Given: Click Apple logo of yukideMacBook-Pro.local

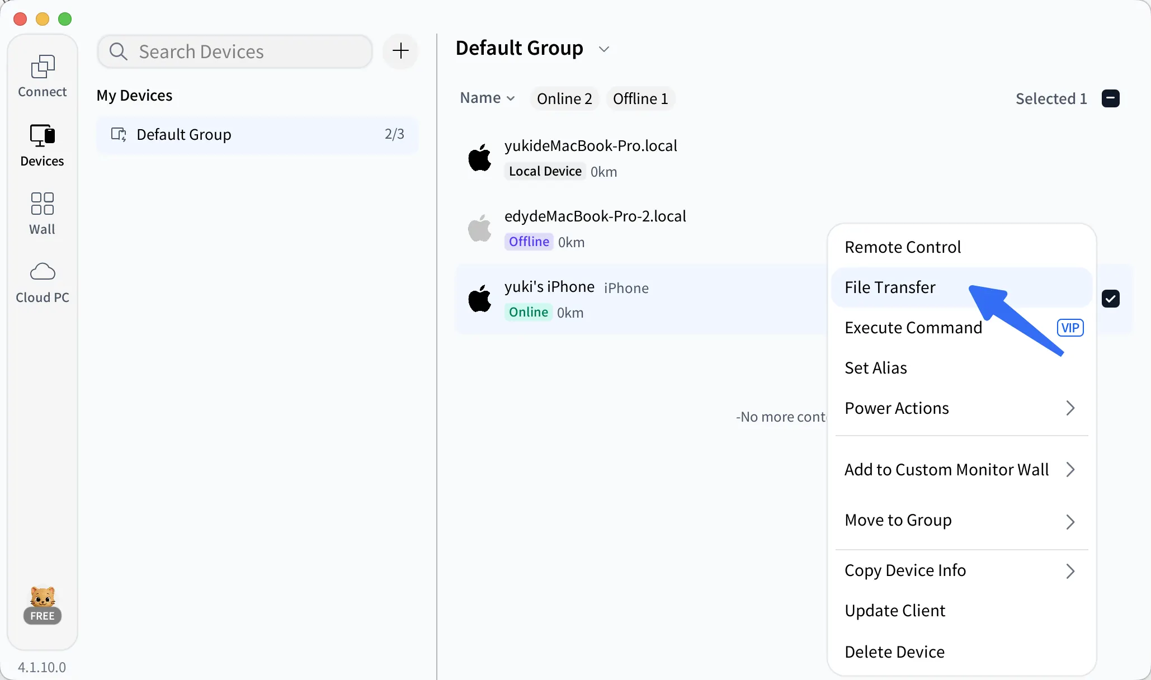Looking at the screenshot, I should (479, 158).
